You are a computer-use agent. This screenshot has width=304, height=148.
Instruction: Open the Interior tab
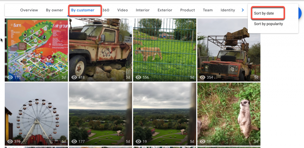pos(143,10)
